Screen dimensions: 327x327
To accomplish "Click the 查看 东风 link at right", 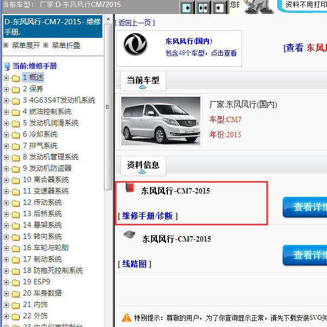I will click(305, 48).
